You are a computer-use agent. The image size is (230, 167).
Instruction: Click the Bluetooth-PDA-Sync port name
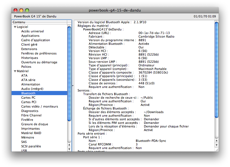pyautogui.click(x=151, y=141)
